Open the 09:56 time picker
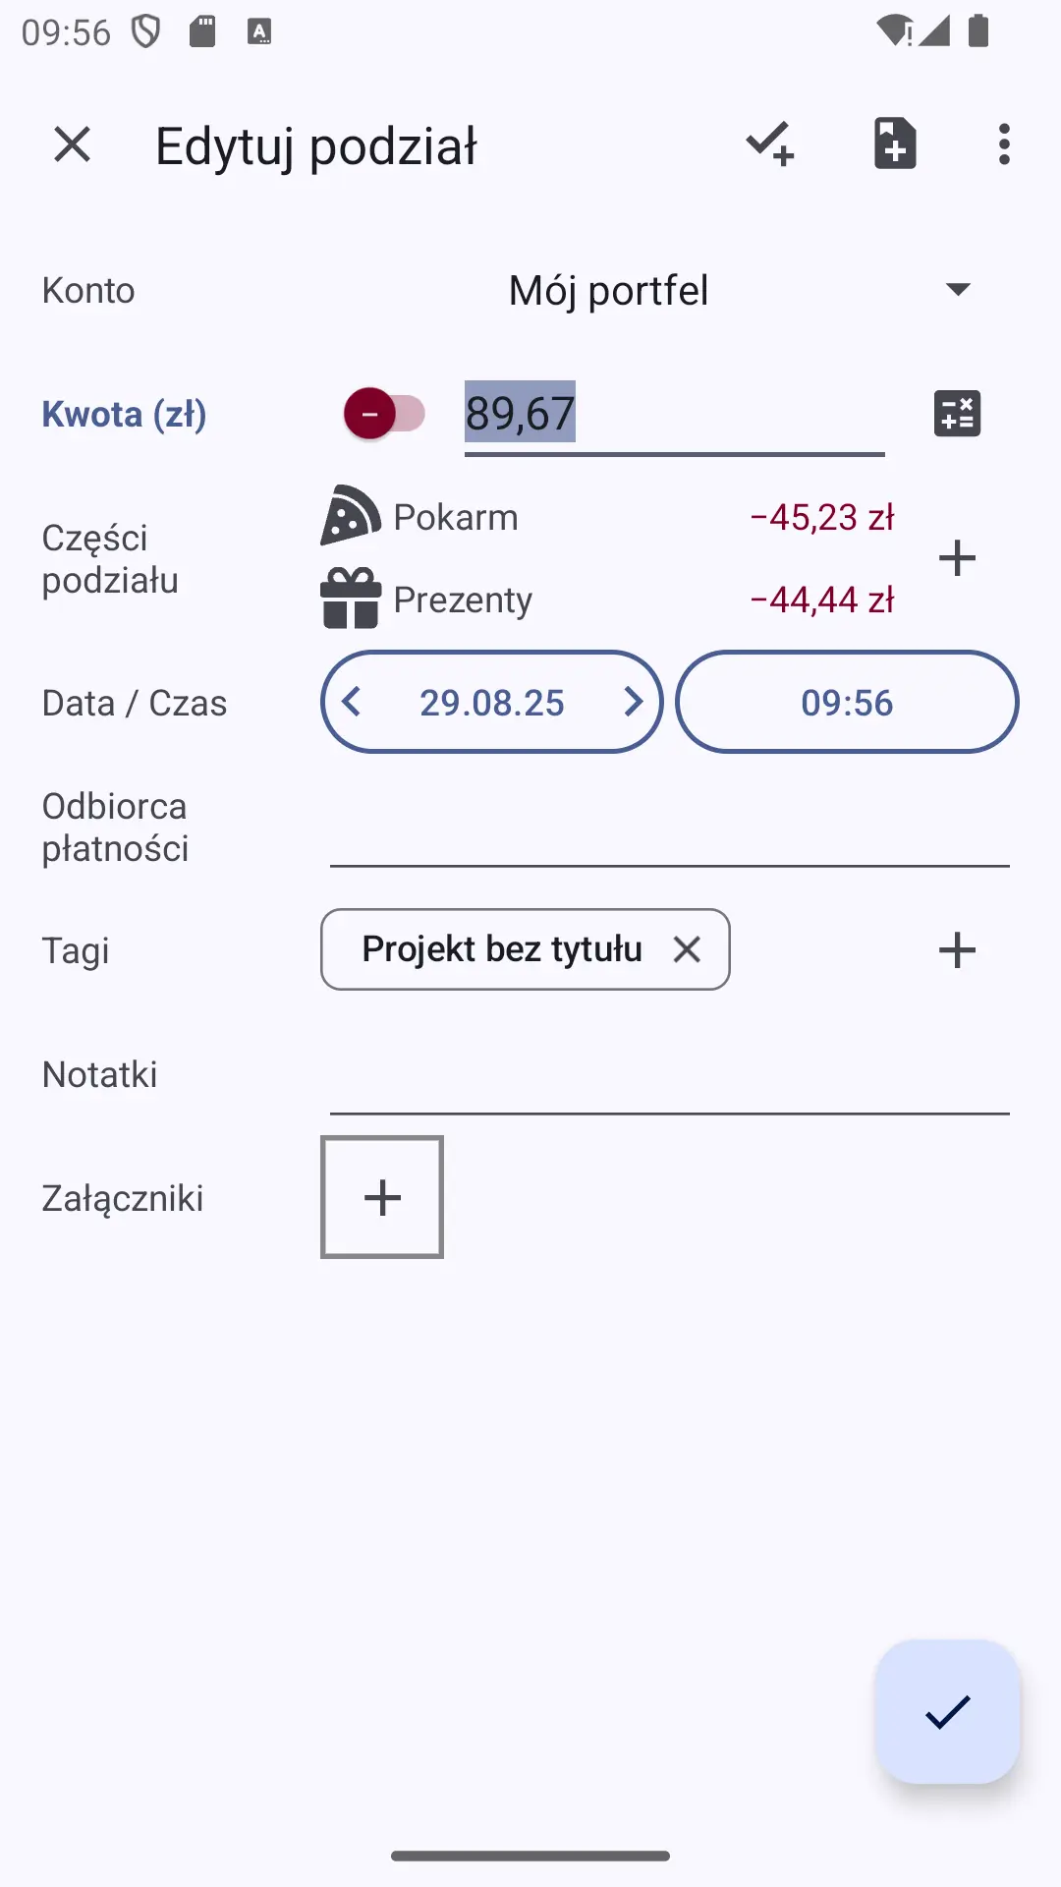This screenshot has width=1061, height=1887. pyautogui.click(x=847, y=702)
